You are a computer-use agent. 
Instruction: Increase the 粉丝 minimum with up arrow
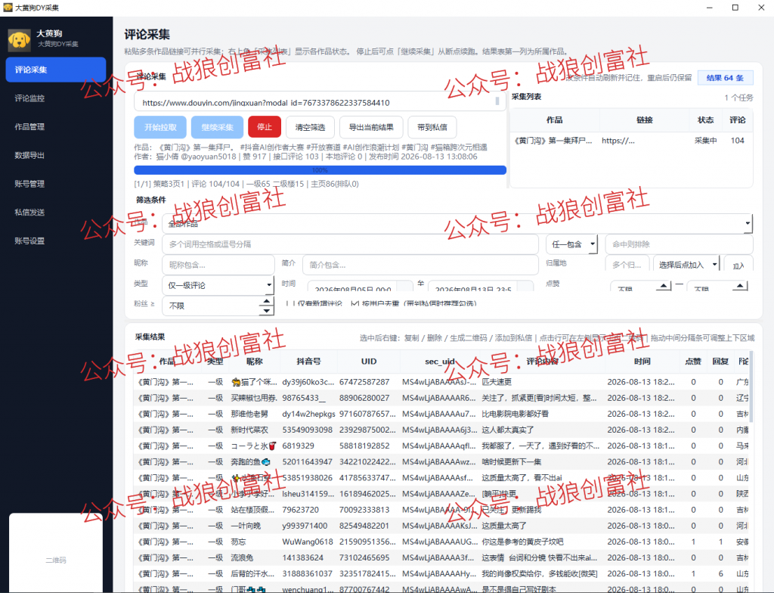tap(267, 300)
